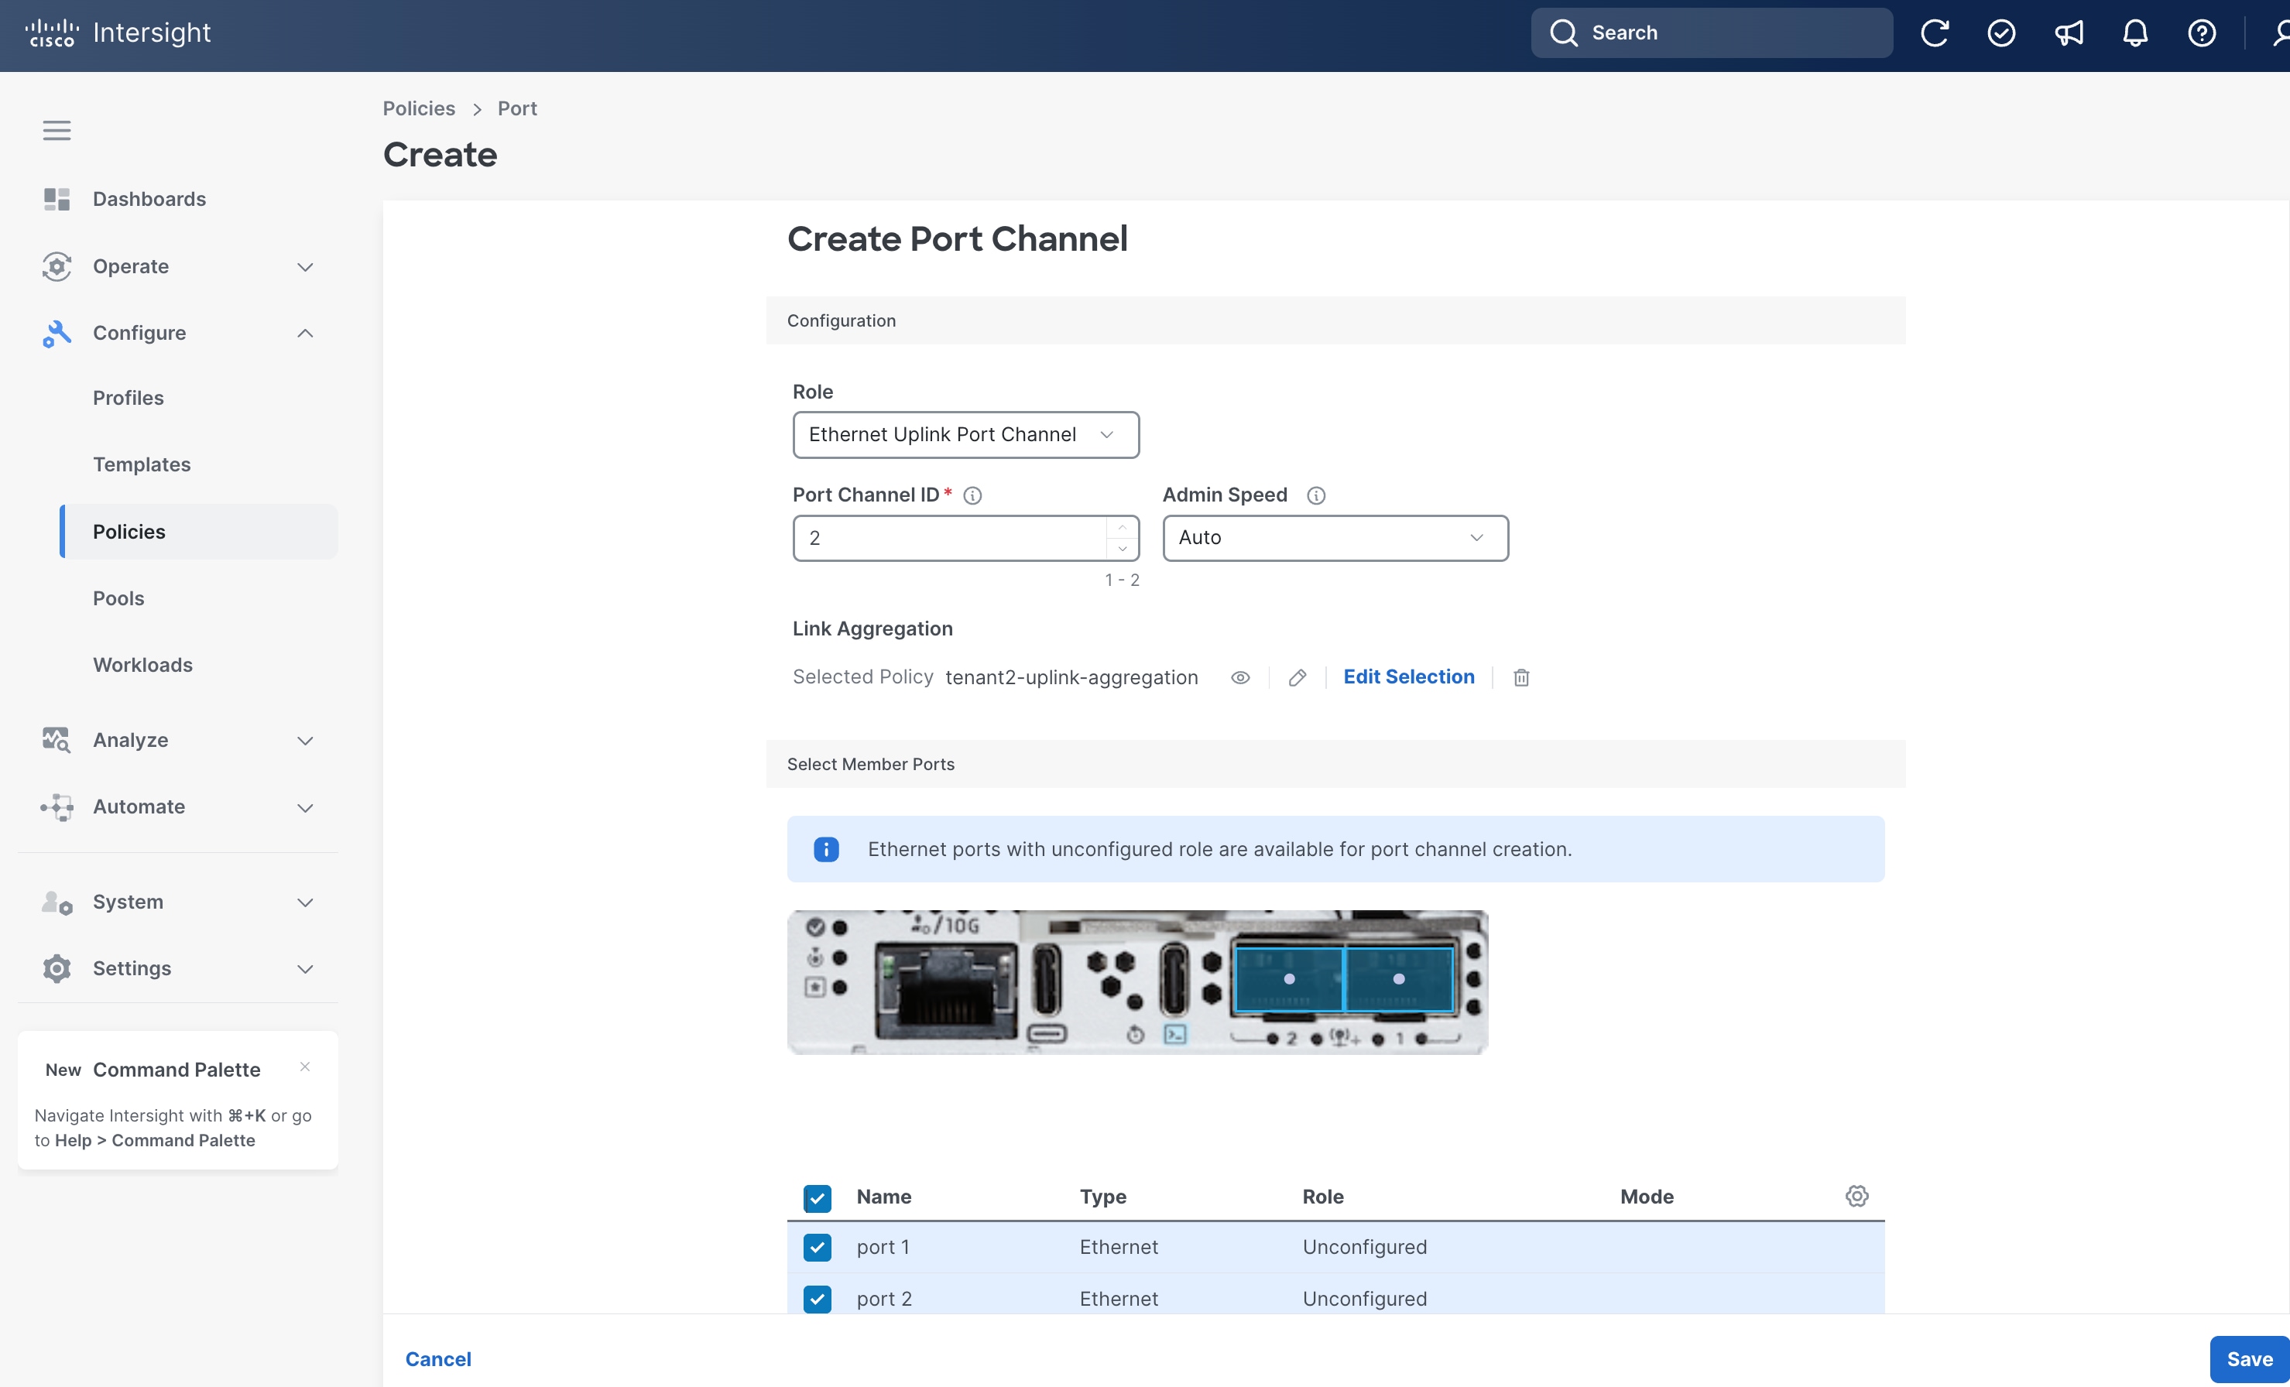The width and height of the screenshot is (2290, 1387).
Task: Go to Port in the breadcrumb
Action: pyautogui.click(x=516, y=108)
